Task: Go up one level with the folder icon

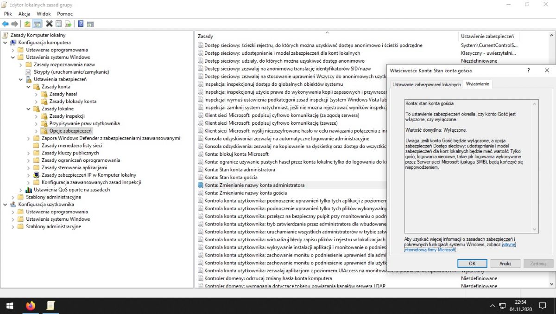Action: coord(27,24)
